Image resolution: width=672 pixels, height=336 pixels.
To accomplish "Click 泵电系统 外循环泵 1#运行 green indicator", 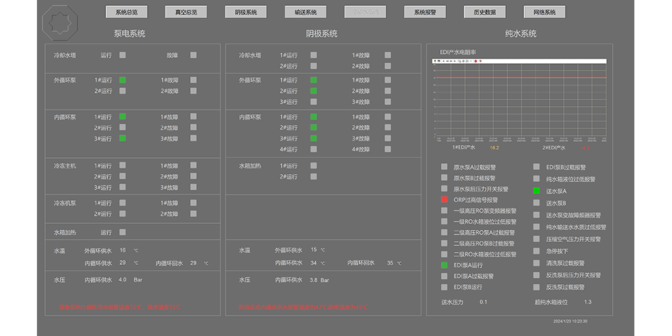I will (122, 80).
